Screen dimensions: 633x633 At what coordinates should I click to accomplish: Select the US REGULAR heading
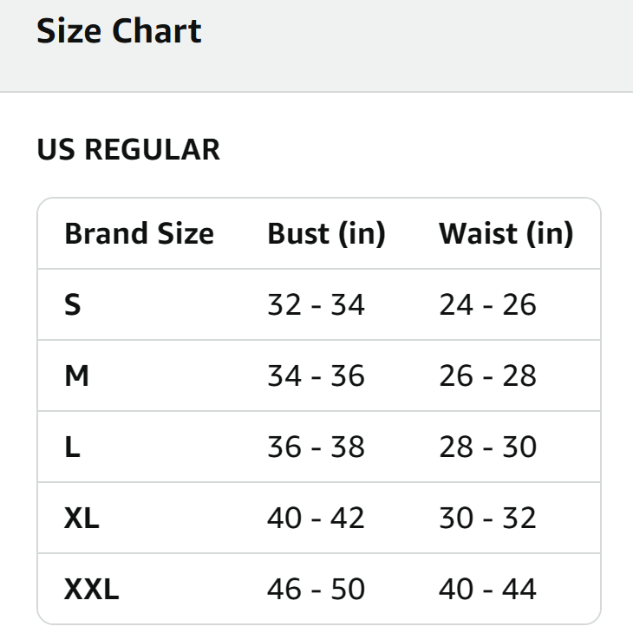click(128, 150)
